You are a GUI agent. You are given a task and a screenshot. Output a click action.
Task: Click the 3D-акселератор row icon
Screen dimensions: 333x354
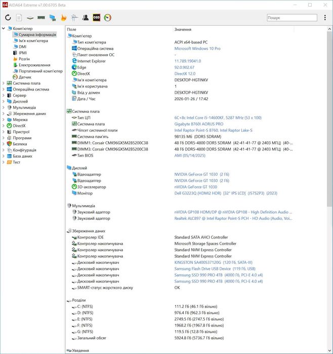pos(74,187)
